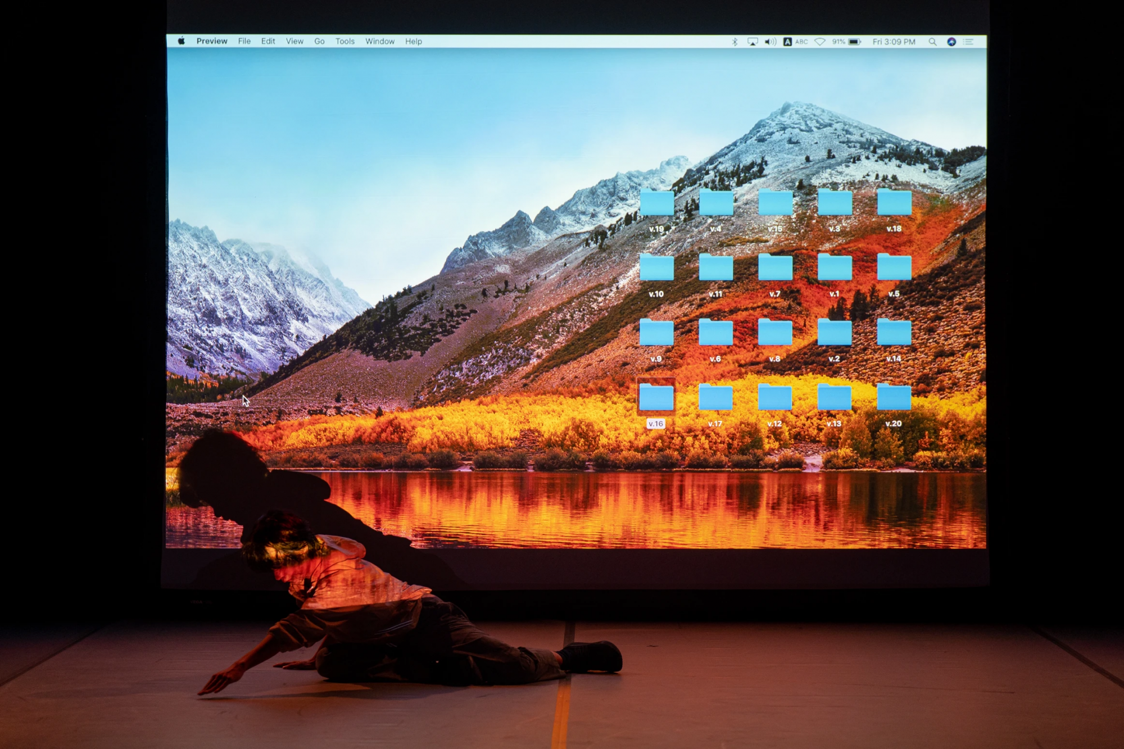Select the v.6 folder
Image resolution: width=1124 pixels, height=749 pixels.
(716, 333)
